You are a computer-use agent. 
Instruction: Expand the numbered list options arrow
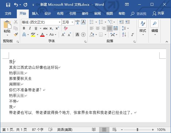coord(105,22)
